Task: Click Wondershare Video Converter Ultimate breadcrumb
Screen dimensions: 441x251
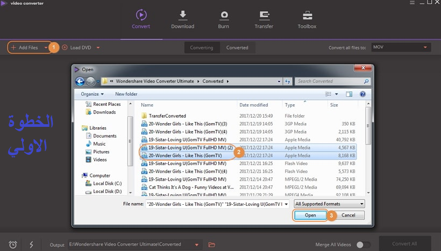Action: pos(155,81)
